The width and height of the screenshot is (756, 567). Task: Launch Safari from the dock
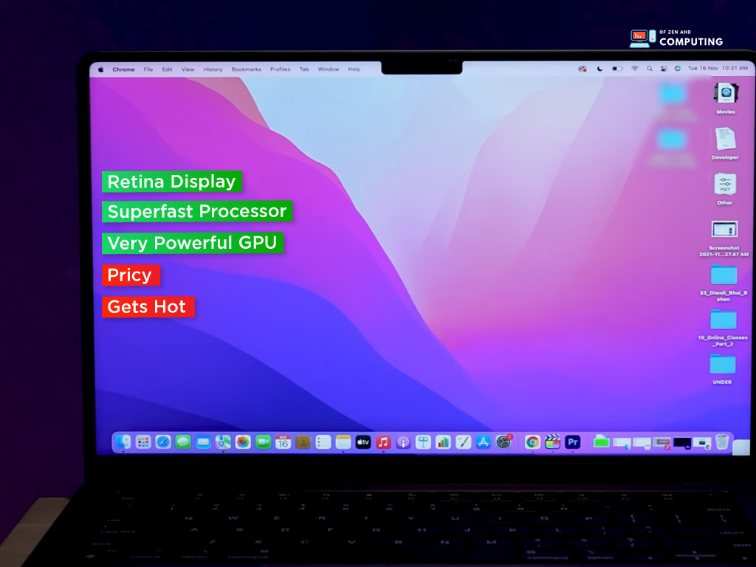coord(163,441)
